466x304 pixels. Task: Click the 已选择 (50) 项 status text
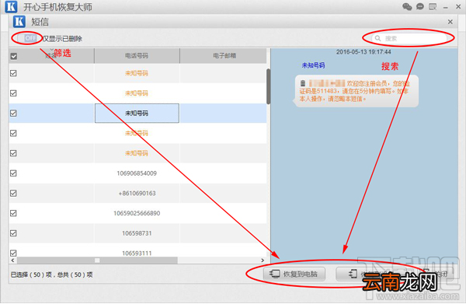pyautogui.click(x=32, y=274)
